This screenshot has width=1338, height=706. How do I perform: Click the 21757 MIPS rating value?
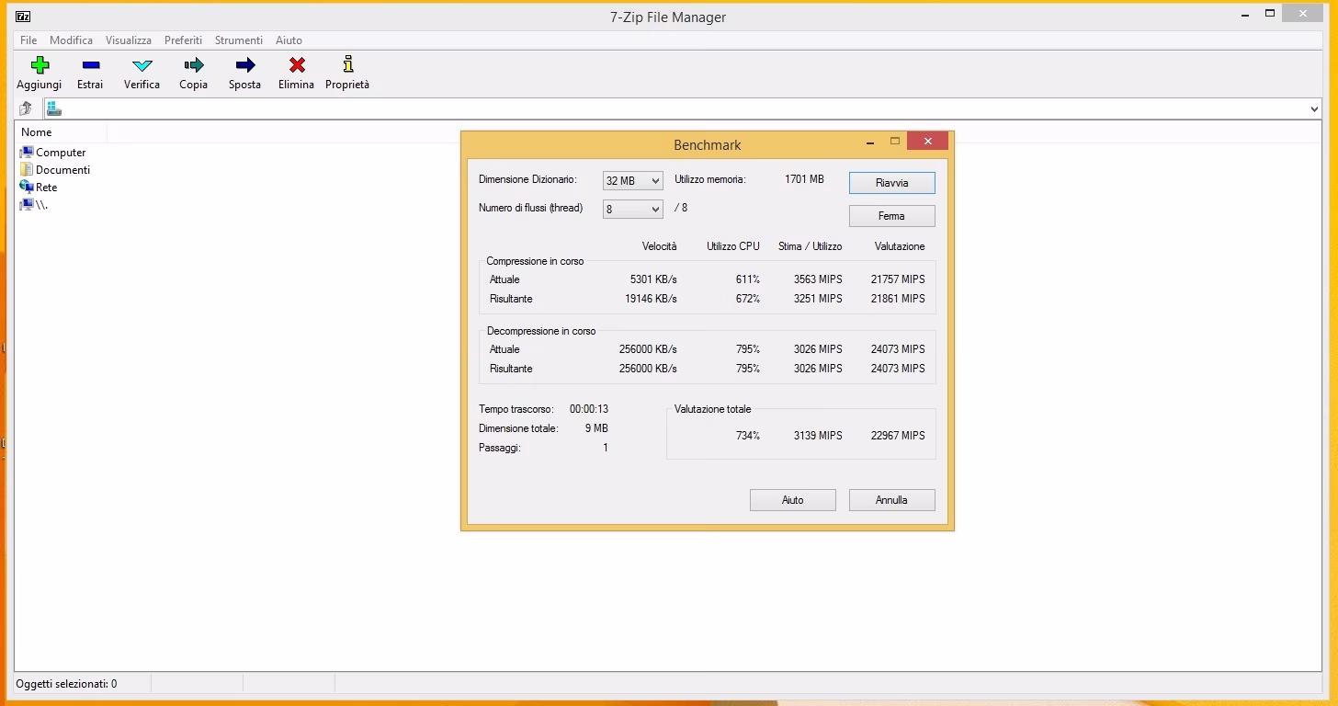898,279
